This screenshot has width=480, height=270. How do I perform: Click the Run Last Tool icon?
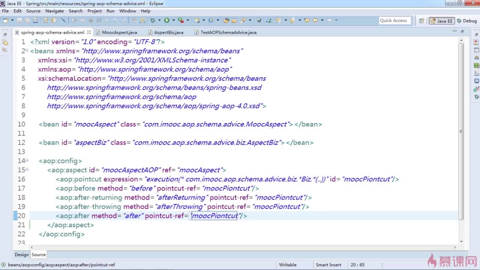[x=181, y=20]
